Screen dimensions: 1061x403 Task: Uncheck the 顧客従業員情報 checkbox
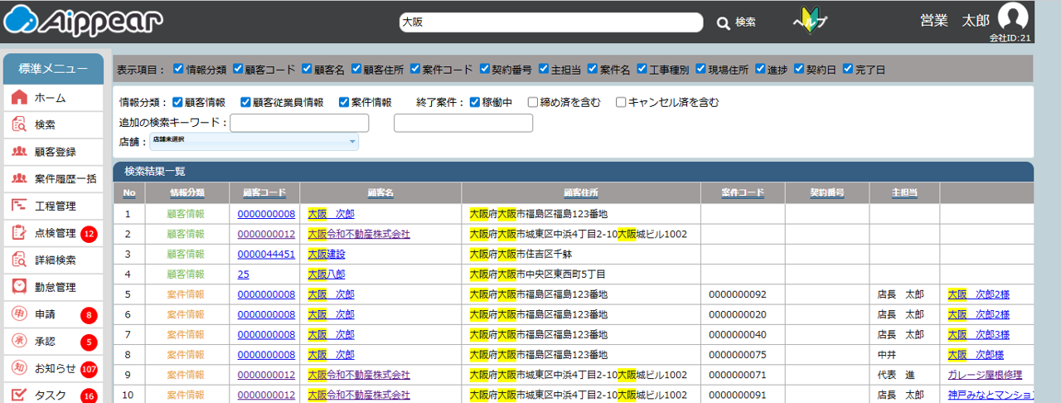point(245,103)
